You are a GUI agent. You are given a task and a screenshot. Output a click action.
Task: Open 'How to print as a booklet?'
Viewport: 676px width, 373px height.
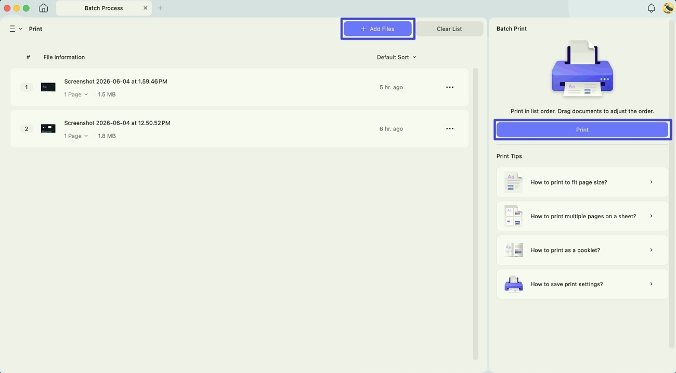tap(582, 250)
